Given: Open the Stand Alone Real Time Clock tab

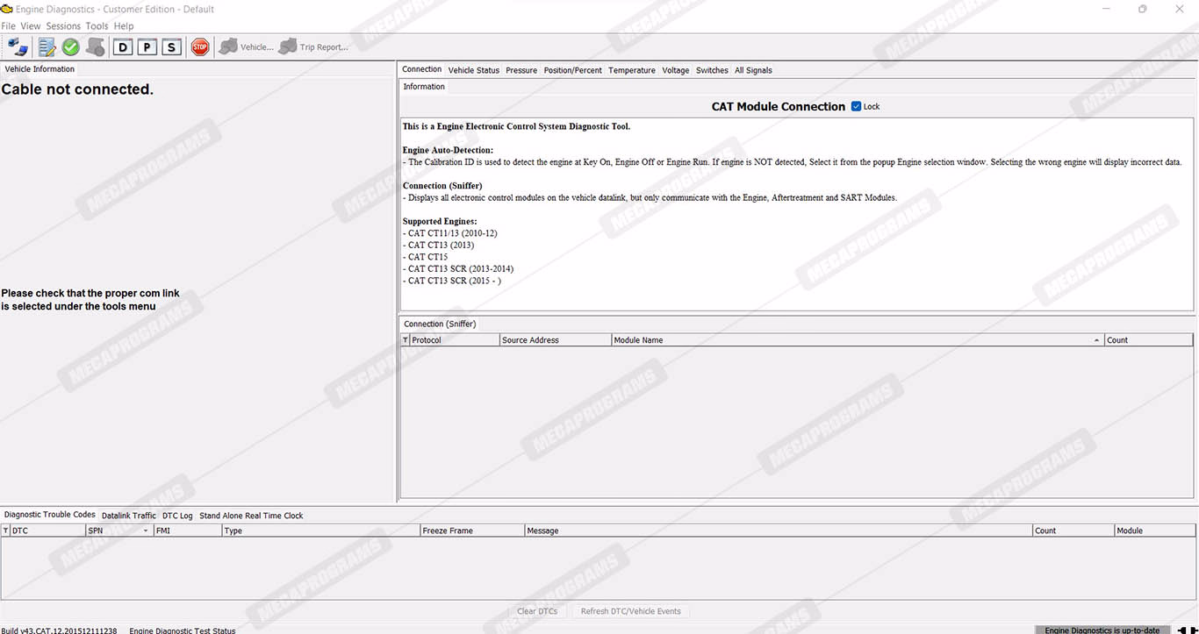Looking at the screenshot, I should [x=251, y=516].
